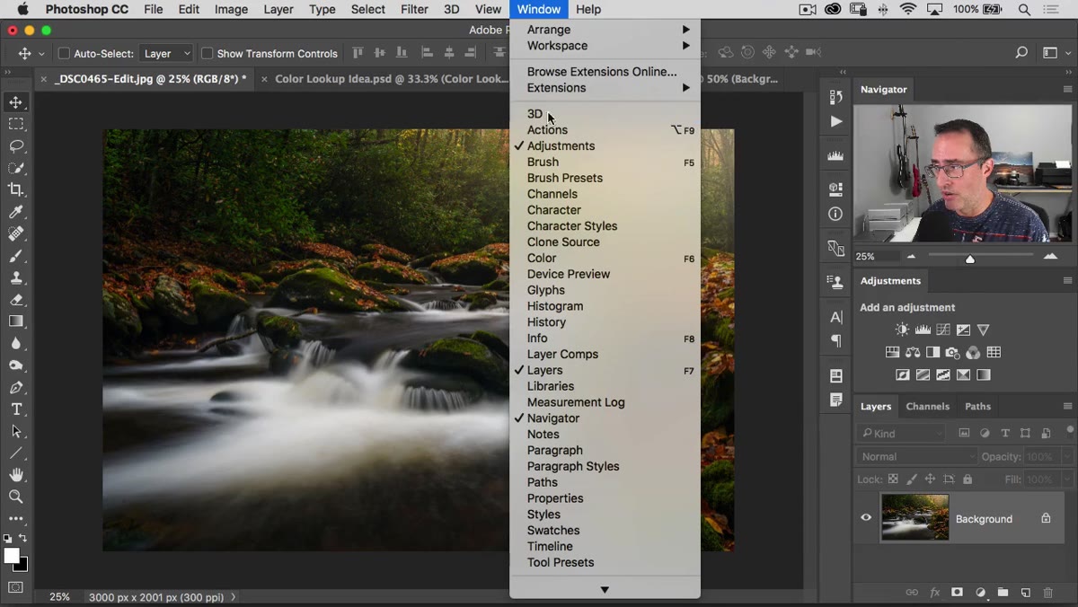Toggle Quick Mask mode
The width and height of the screenshot is (1078, 607).
[x=16, y=587]
